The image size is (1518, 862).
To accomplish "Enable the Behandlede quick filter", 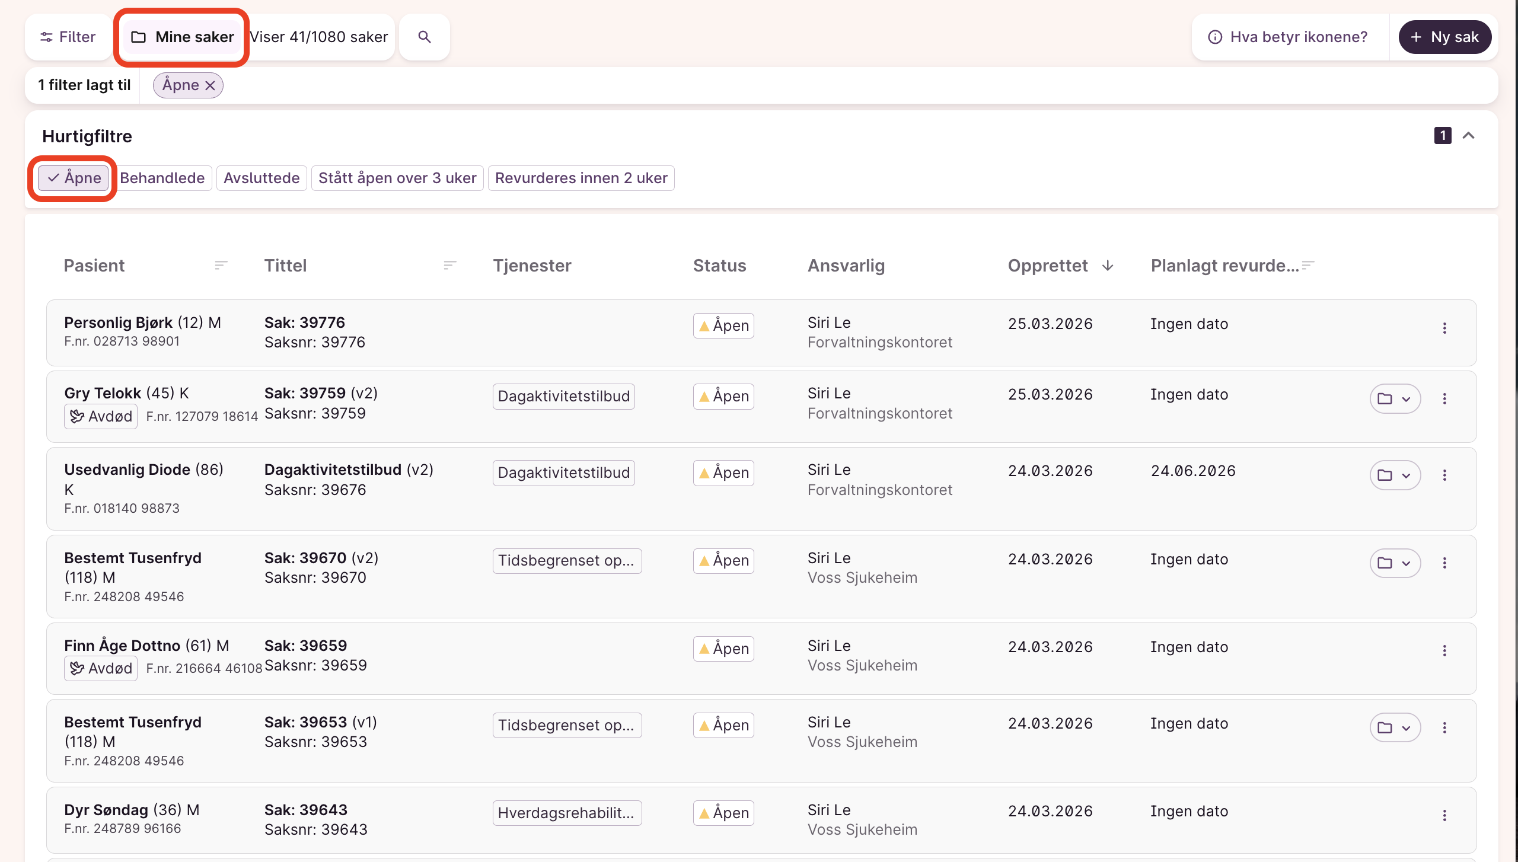I will tap(162, 178).
